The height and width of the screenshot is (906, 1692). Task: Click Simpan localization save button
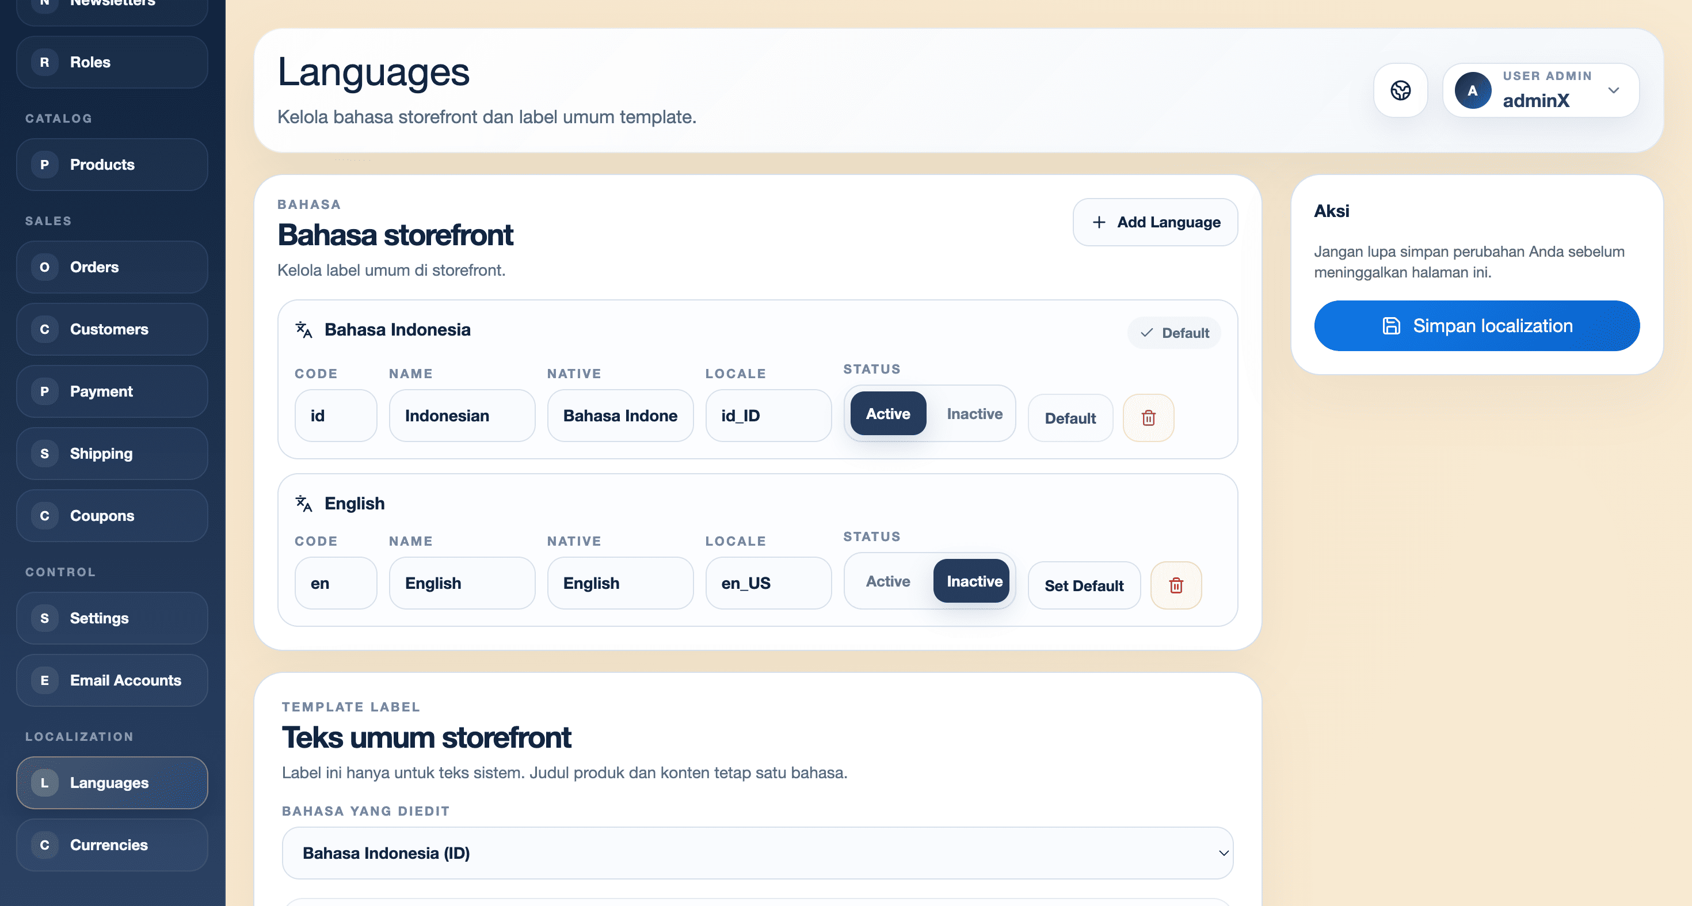[x=1477, y=326]
